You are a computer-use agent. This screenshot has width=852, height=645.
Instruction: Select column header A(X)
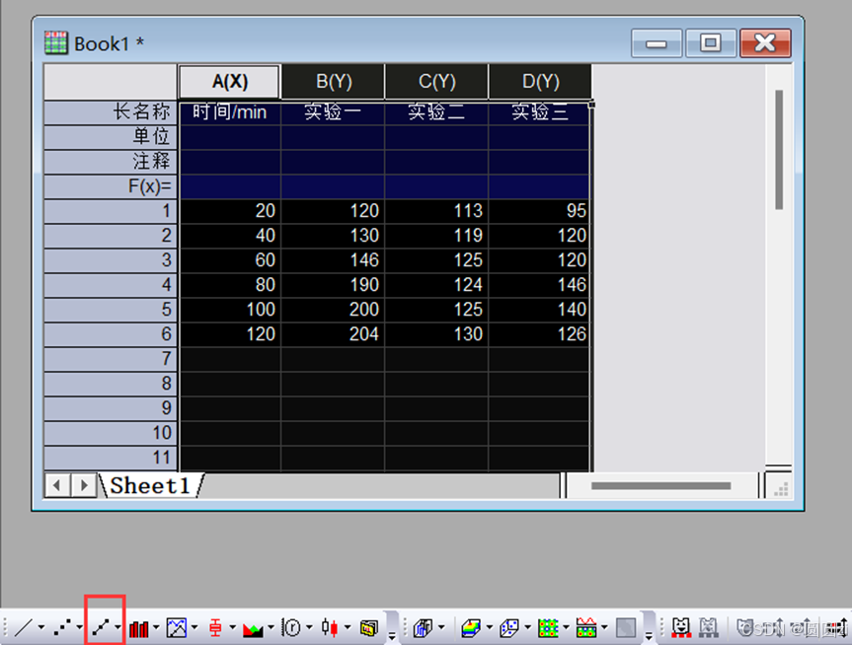point(230,82)
